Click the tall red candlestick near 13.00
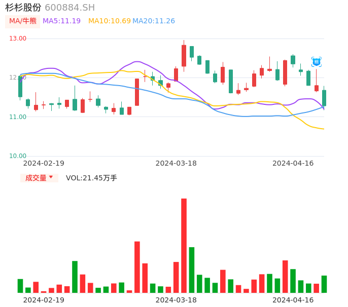The width and height of the screenshot is (348, 307). point(184,56)
